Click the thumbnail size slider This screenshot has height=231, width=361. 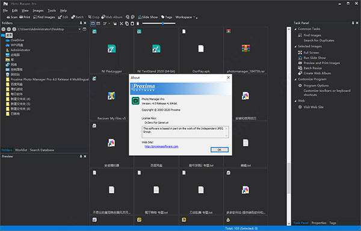pos(159,23)
